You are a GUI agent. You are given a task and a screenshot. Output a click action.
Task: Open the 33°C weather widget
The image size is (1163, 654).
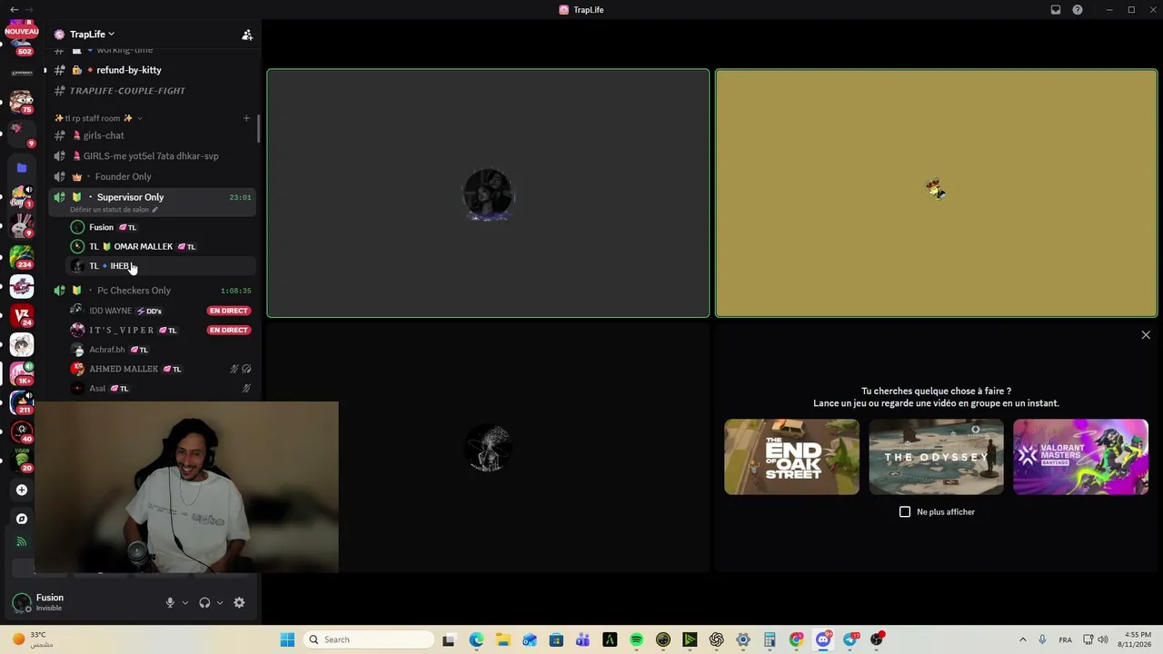(x=33, y=639)
